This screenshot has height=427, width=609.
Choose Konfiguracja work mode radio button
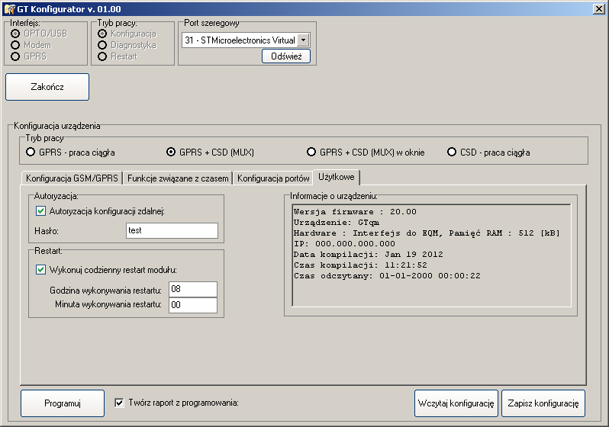point(102,34)
